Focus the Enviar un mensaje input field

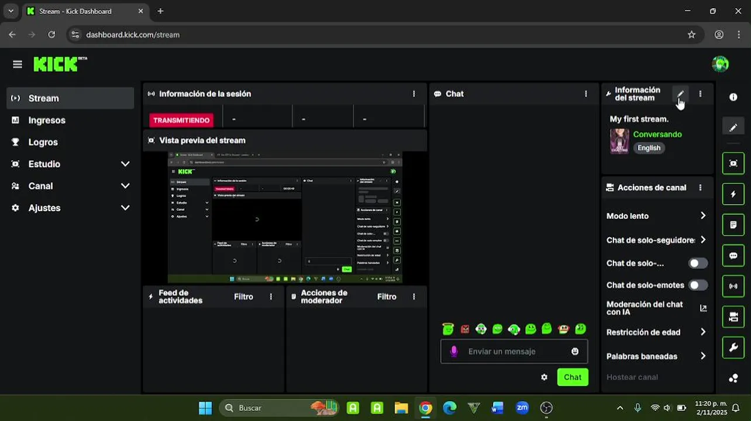tap(514, 351)
